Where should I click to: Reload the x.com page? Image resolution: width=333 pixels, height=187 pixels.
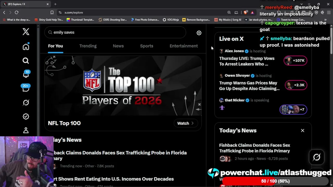pos(17,12)
